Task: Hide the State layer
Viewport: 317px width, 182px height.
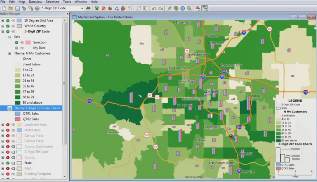Action: coord(8,163)
